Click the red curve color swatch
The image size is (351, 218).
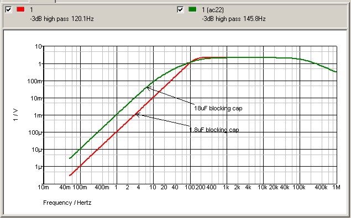[x=20, y=9]
